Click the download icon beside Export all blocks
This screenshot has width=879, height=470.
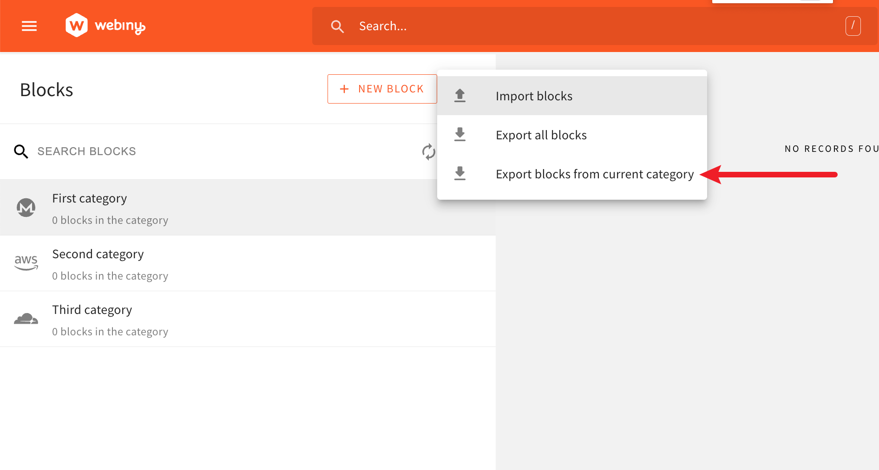coord(460,134)
